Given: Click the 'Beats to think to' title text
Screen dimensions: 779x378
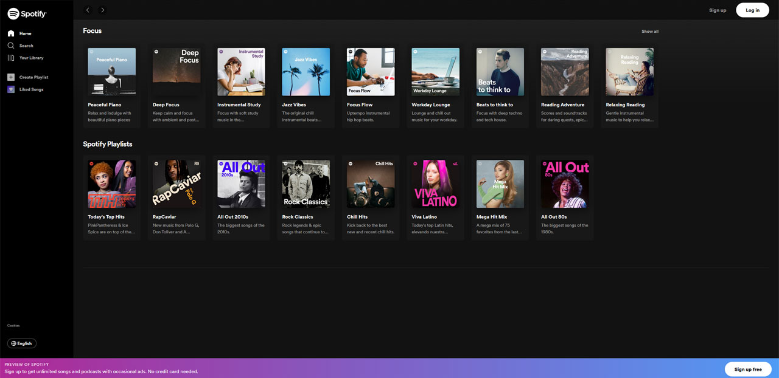Looking at the screenshot, I should pos(495,105).
